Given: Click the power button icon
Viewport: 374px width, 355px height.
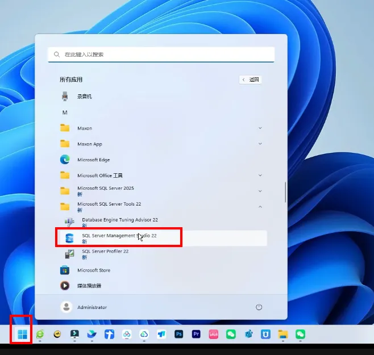Looking at the screenshot, I should [259, 307].
